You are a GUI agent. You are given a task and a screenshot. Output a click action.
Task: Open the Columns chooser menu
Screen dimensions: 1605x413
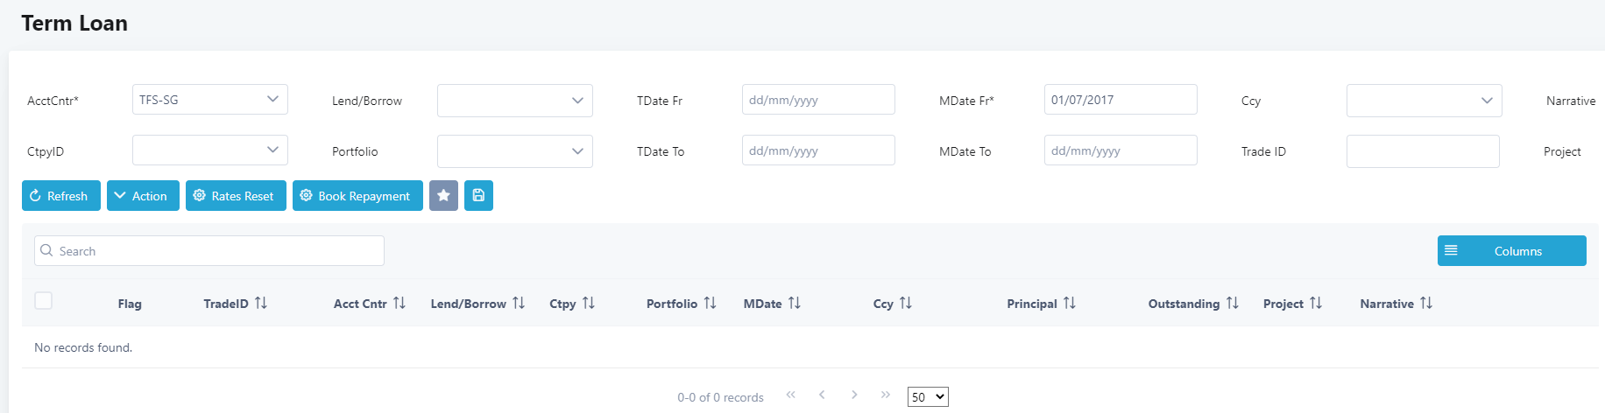pos(1511,251)
